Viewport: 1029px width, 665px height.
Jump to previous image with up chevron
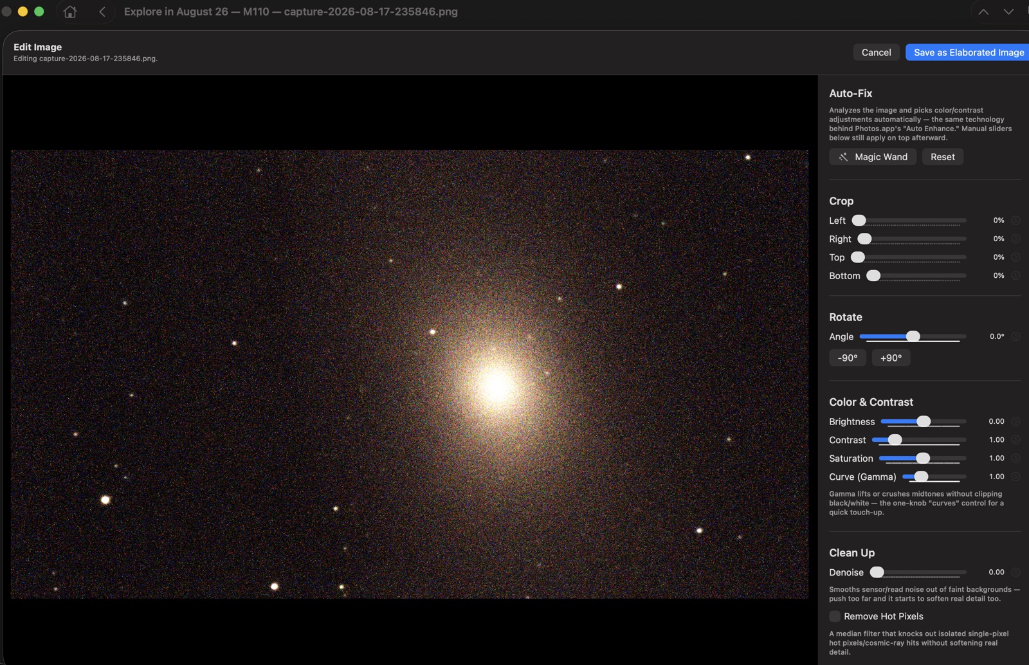[983, 12]
